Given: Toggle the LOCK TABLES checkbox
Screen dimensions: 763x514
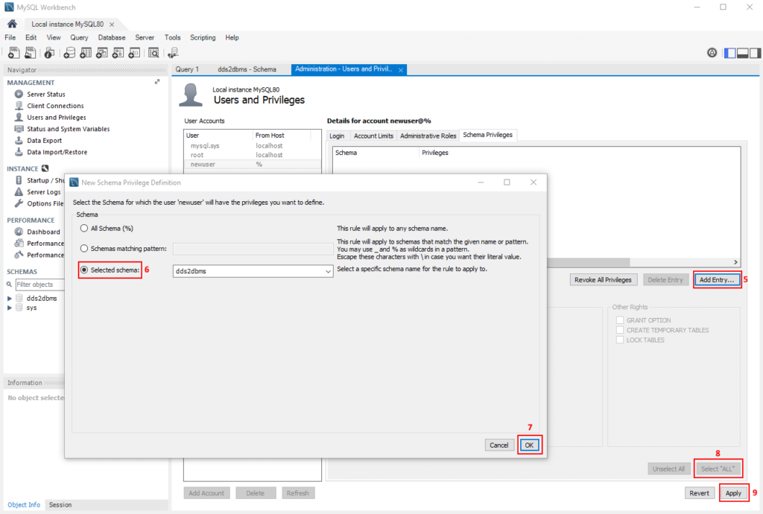Looking at the screenshot, I should (620, 340).
